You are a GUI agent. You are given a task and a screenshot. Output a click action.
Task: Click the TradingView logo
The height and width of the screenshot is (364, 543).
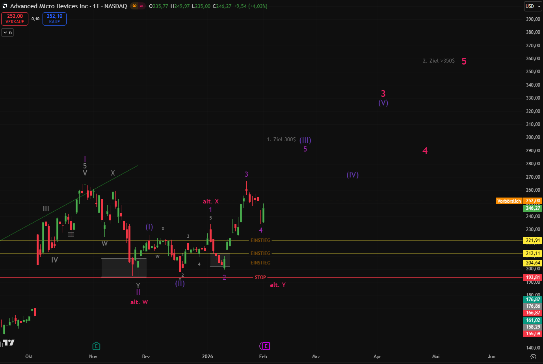click(x=8, y=342)
